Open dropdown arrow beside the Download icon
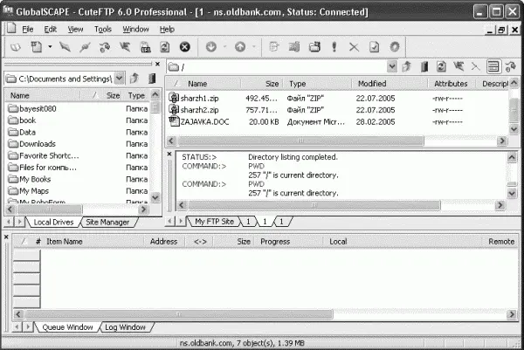Image resolution: width=524 pixels, height=350 pixels. pyautogui.click(x=224, y=46)
